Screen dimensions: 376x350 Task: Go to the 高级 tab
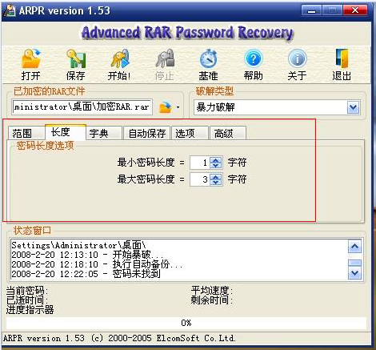click(x=228, y=133)
